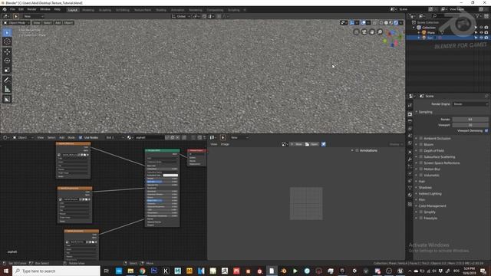This screenshot has width=491, height=276.
Task: Switch to rendered viewport shading
Action: (x=396, y=23)
